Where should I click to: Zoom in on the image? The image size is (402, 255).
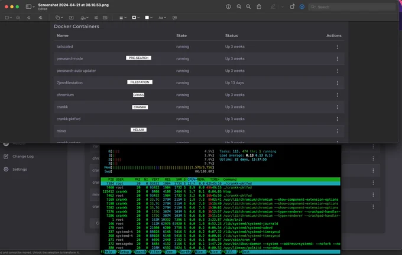(248, 7)
